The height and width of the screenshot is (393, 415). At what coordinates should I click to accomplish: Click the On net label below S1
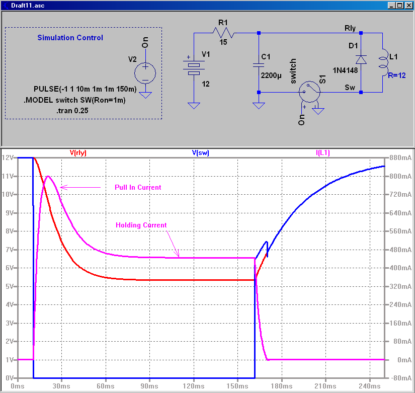[x=301, y=119]
